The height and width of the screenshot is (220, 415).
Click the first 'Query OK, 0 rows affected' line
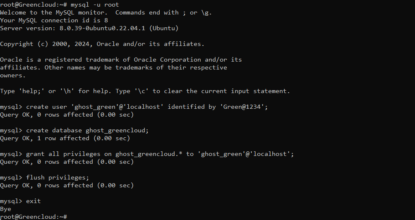tap(67, 115)
